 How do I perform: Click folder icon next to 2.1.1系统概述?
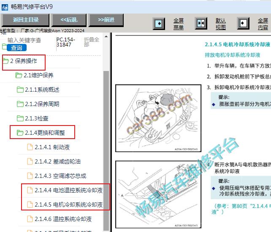[x=20, y=90]
